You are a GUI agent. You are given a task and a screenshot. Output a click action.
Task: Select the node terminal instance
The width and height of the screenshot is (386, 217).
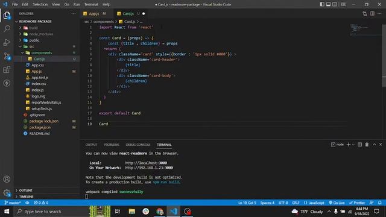pos(337,145)
